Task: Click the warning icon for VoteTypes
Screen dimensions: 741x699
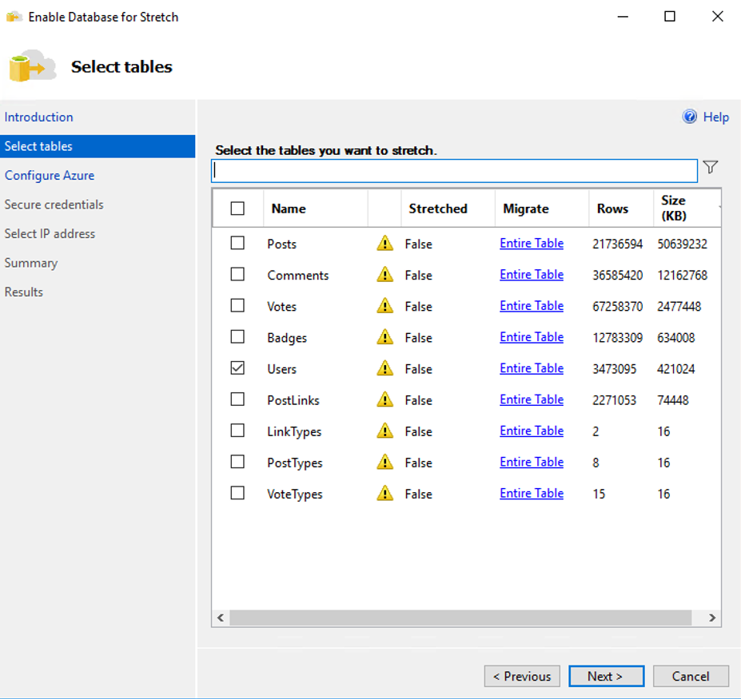Action: pos(384,494)
